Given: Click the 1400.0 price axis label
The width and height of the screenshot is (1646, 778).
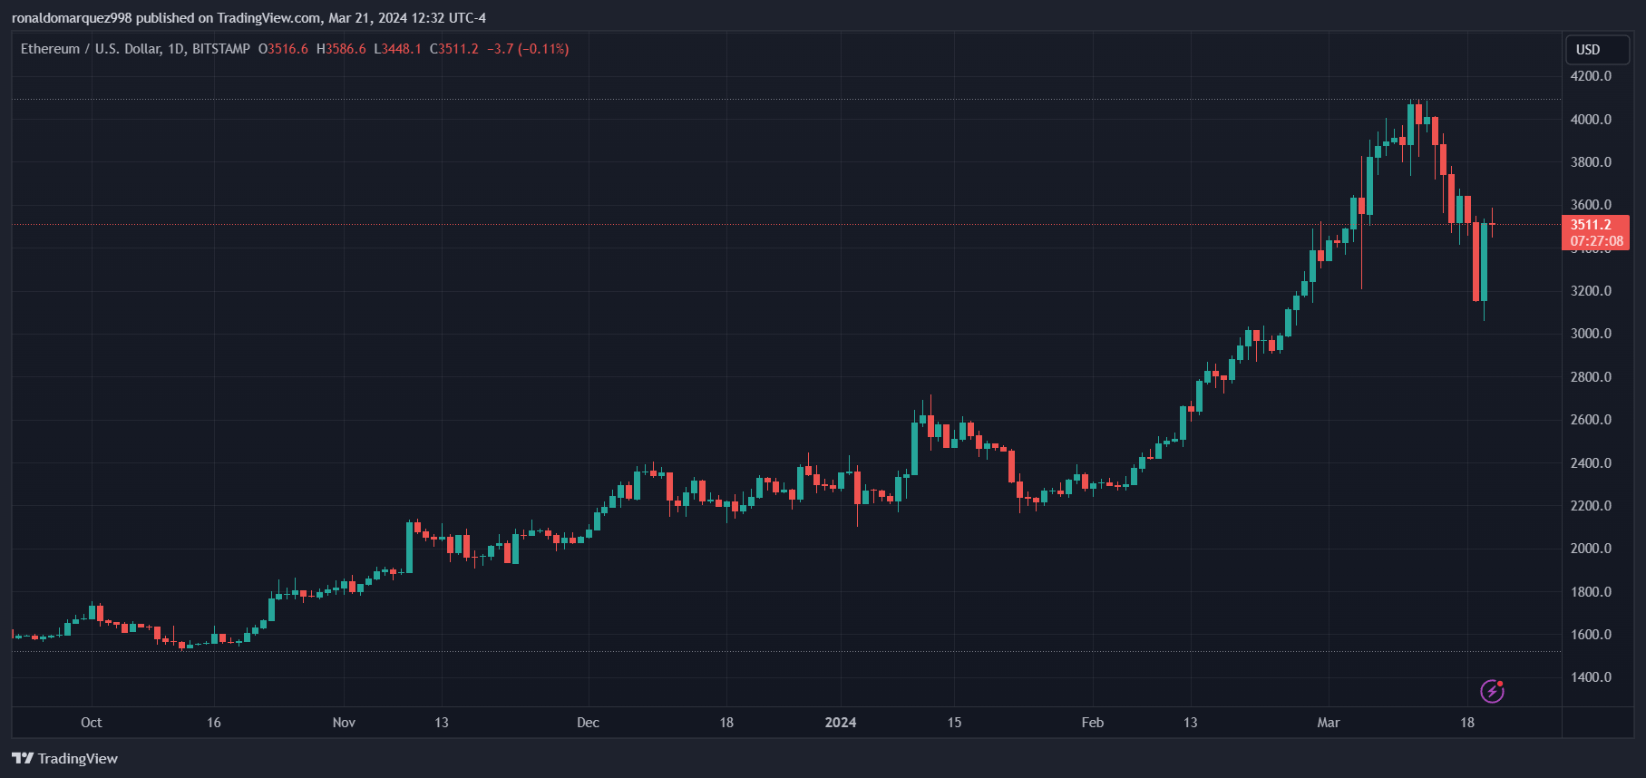Looking at the screenshot, I should [1592, 677].
